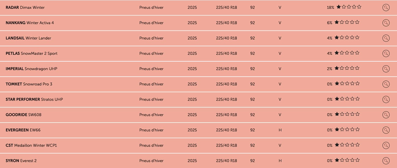Open the RADAR Dimax Winter tyre name

25,8
